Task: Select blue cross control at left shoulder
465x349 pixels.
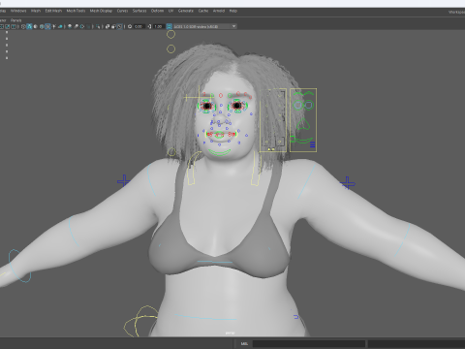Action: click(123, 181)
